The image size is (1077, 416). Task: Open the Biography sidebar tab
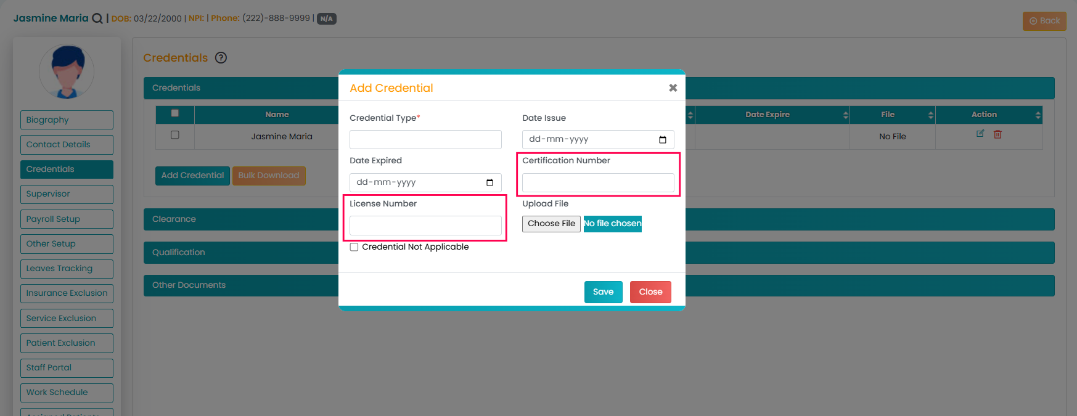[67, 120]
